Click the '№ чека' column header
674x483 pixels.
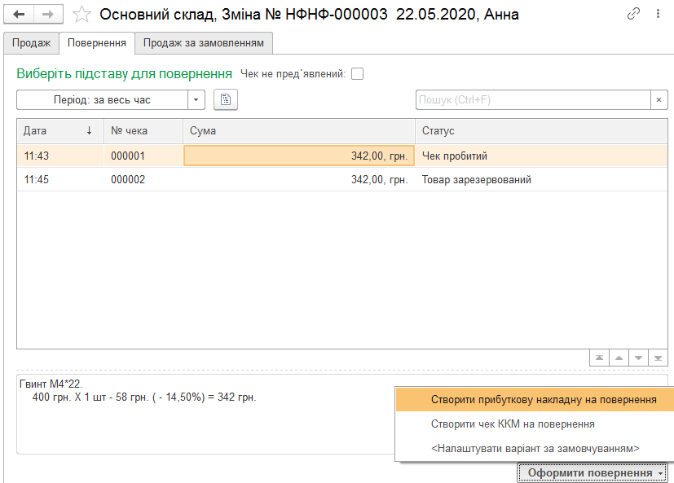point(143,130)
